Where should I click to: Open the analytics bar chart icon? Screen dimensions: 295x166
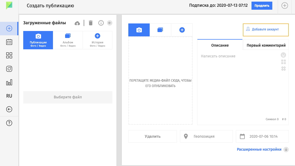tap(9, 82)
